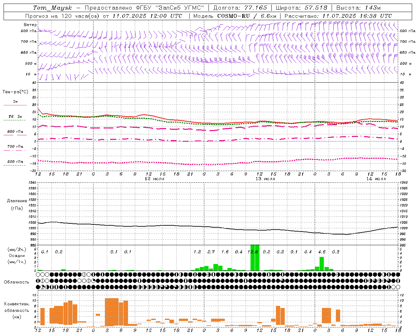Click the green dashed Td legend line
This screenshot has width=417, height=333.
tap(15, 120)
